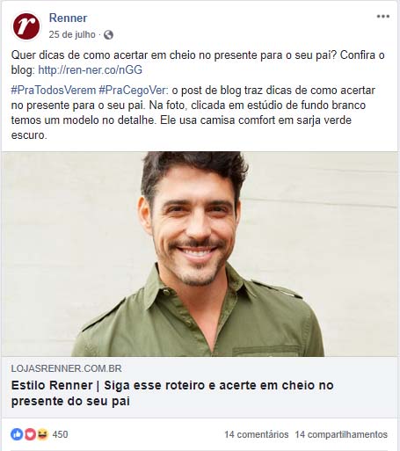View the 14 compartilhamentos shares
Viewport: 400px width, 451px height.
pyautogui.click(x=341, y=434)
